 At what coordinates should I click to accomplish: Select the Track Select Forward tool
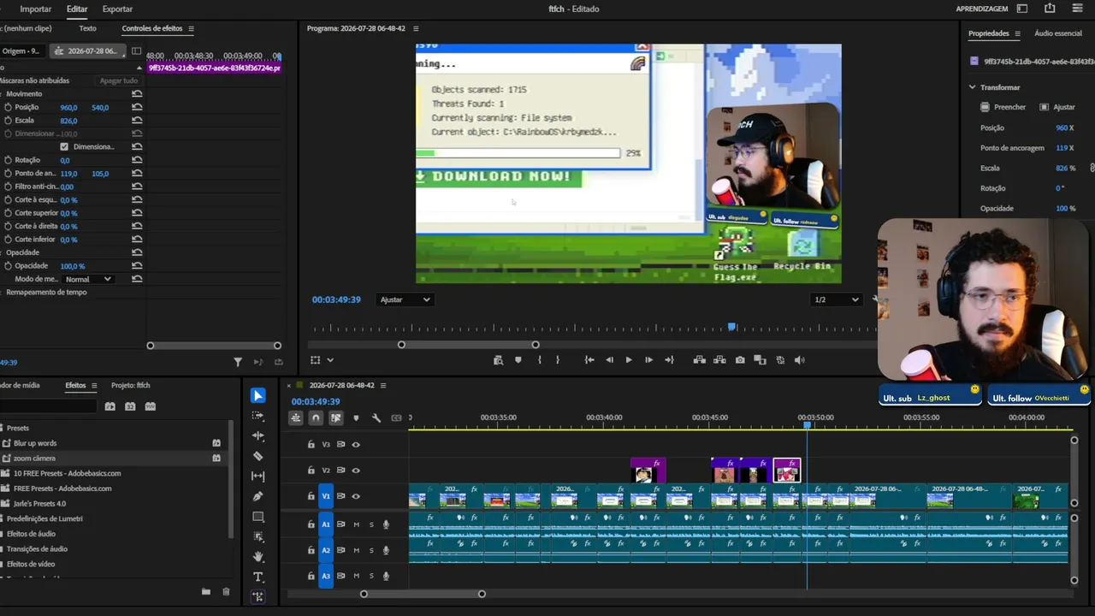tap(258, 416)
